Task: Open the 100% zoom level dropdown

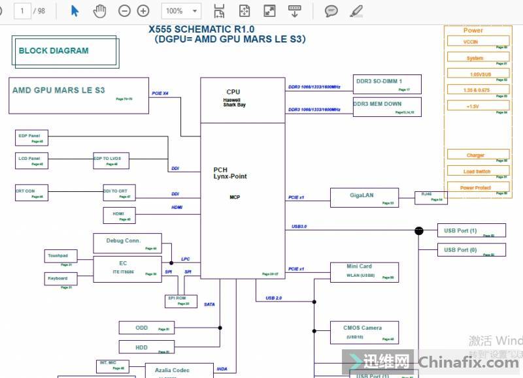Action: pyautogui.click(x=181, y=11)
